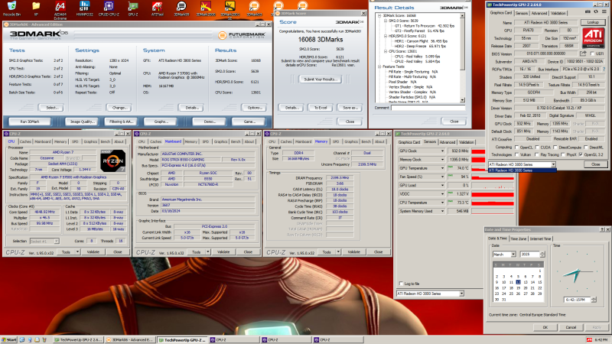The width and height of the screenshot is (612, 344).
Task: Open the AIDA64 Extreme desktop shortcut
Action: coord(60,8)
